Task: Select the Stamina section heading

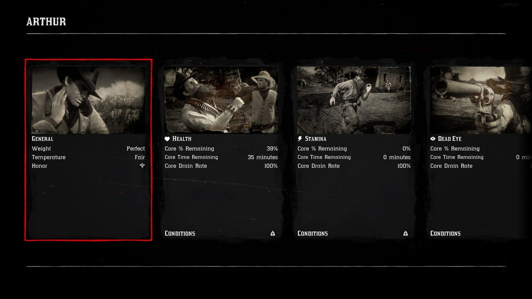Action: pos(315,139)
